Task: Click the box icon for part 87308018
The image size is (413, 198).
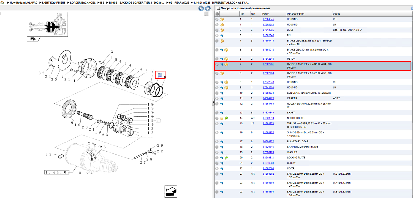Action: tap(226, 50)
